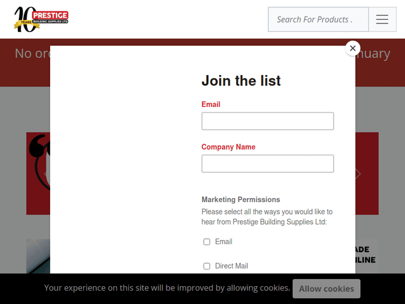The height and width of the screenshot is (304, 405).
Task: Open the hamburger navigation menu
Action: pyautogui.click(x=382, y=19)
